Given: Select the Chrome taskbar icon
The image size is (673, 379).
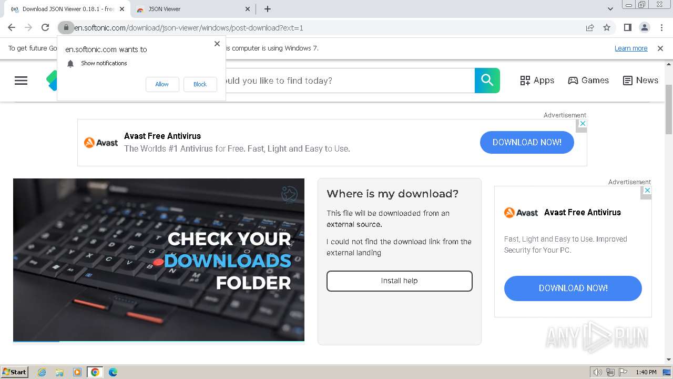Looking at the screenshot, I should (95, 372).
